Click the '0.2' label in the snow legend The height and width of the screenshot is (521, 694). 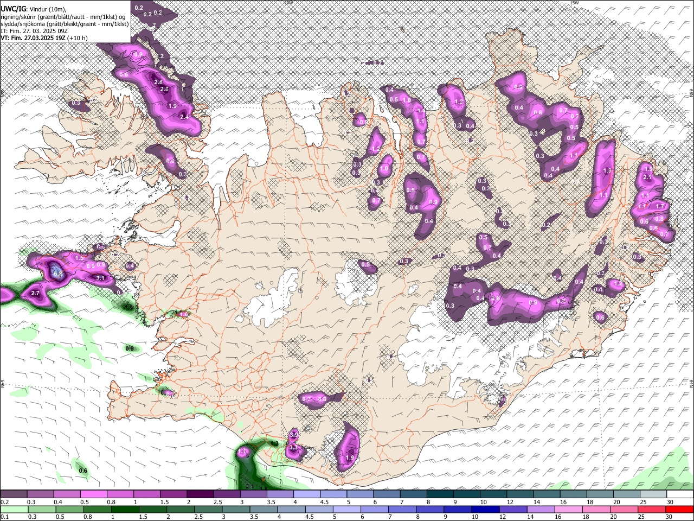click(5, 502)
